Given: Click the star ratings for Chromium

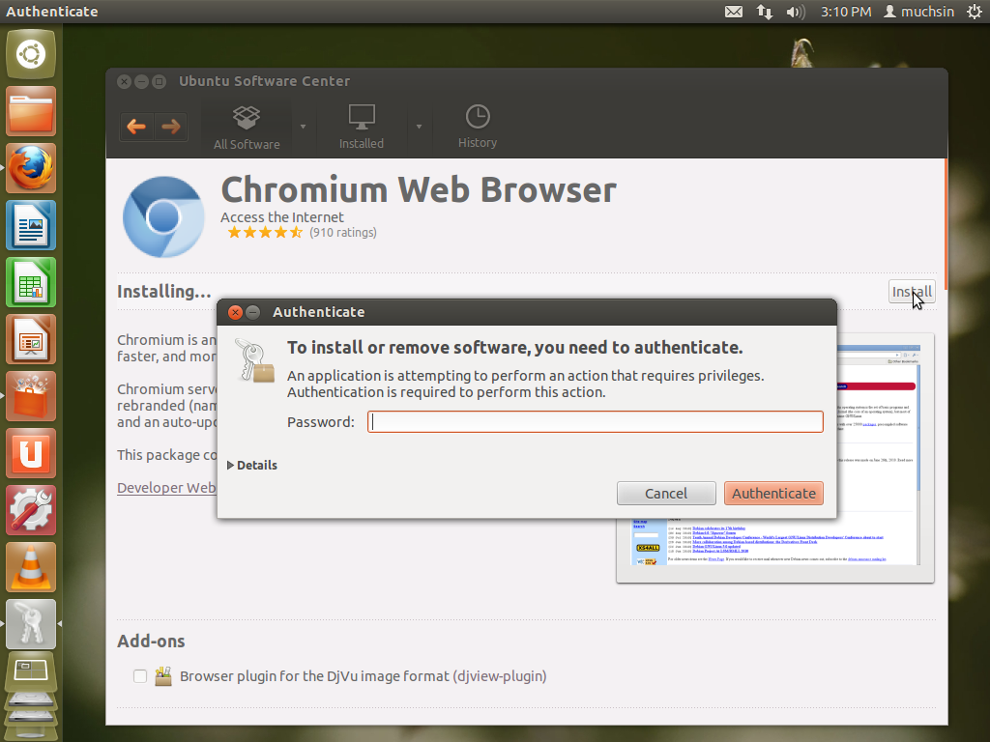Looking at the screenshot, I should [265, 233].
